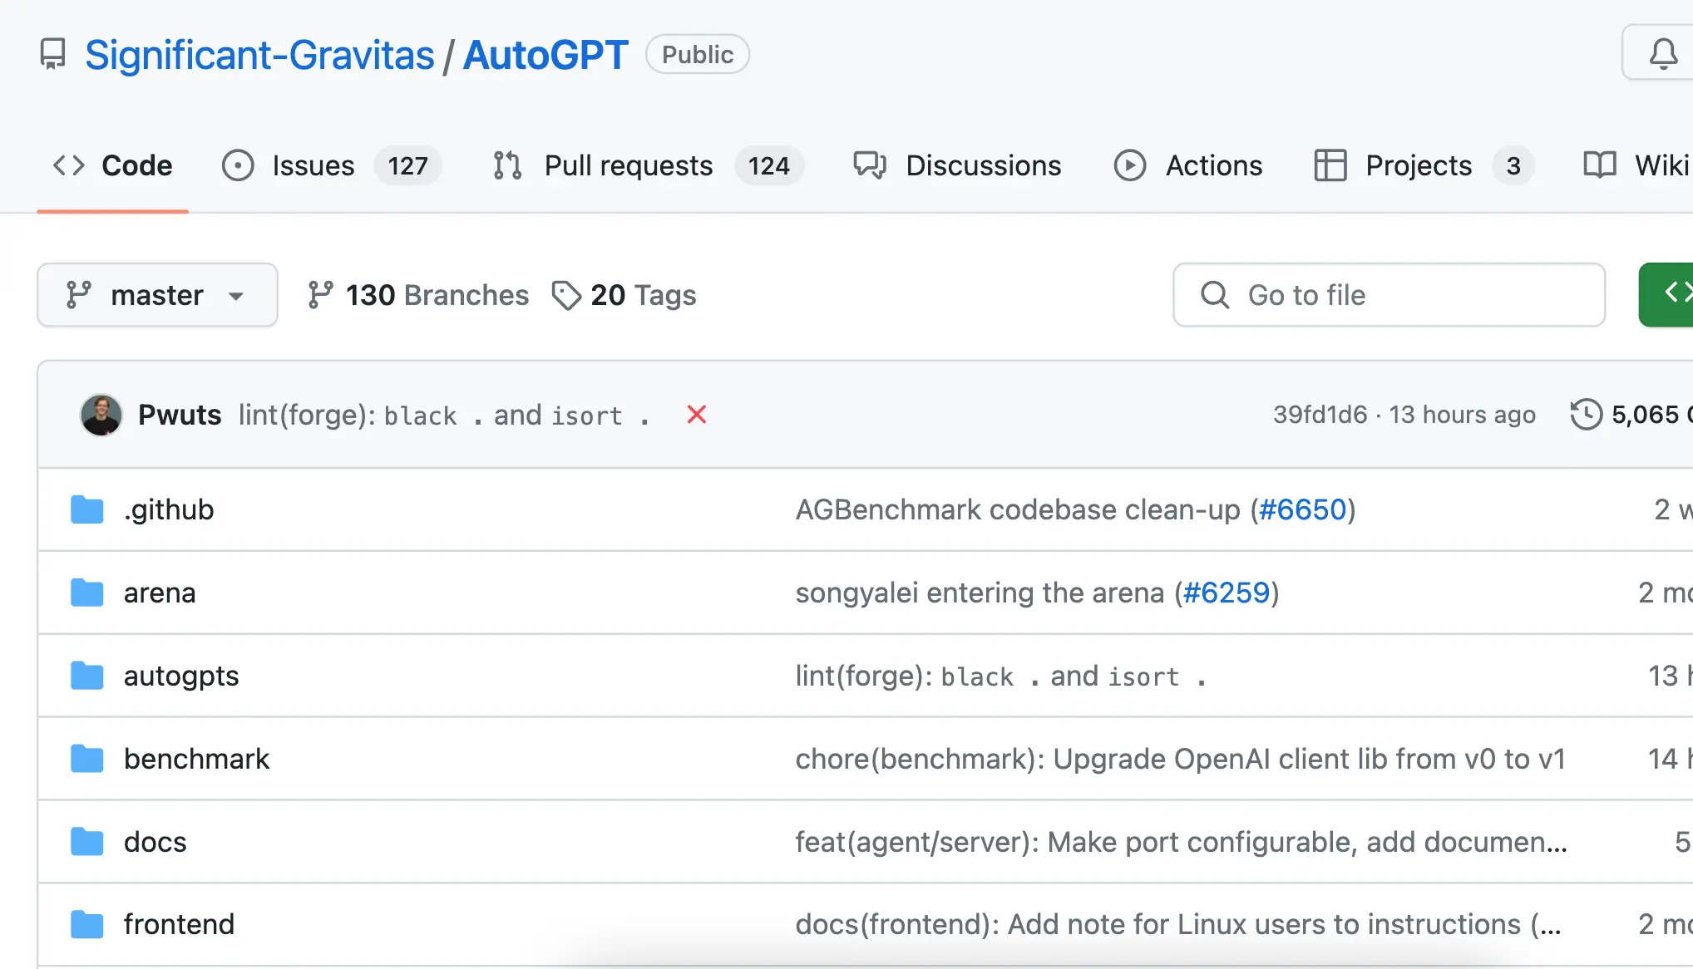The width and height of the screenshot is (1693, 969).
Task: Click the Pull requests icon
Action: pyautogui.click(x=507, y=165)
